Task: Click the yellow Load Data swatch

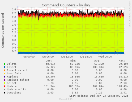Action: [x=5, y=74]
